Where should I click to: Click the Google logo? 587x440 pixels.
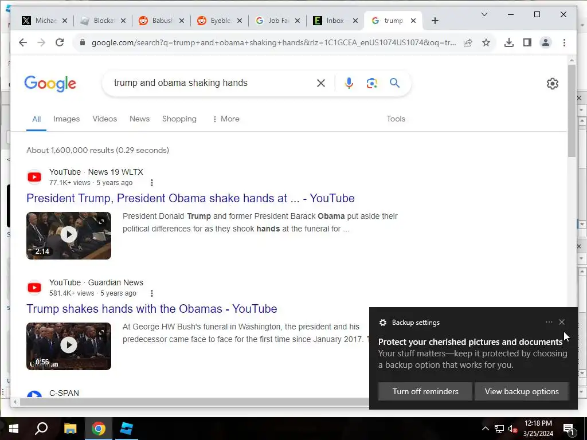pos(50,84)
